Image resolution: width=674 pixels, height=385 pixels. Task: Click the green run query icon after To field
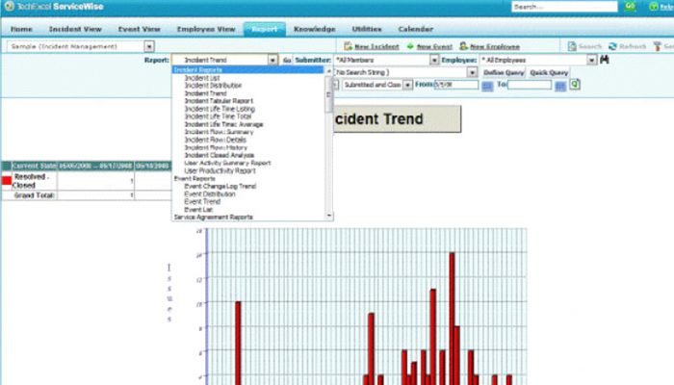[x=575, y=85]
